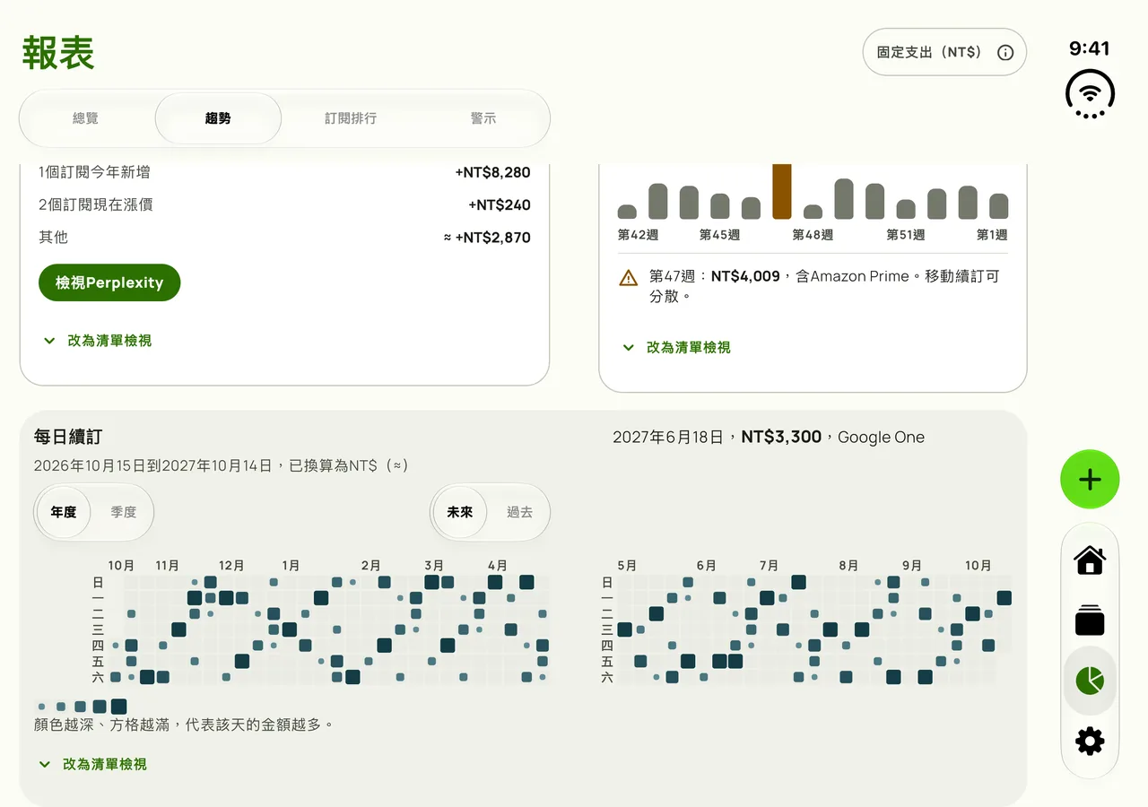Click the smallest legend dot
1148x807 pixels.
pos(42,707)
